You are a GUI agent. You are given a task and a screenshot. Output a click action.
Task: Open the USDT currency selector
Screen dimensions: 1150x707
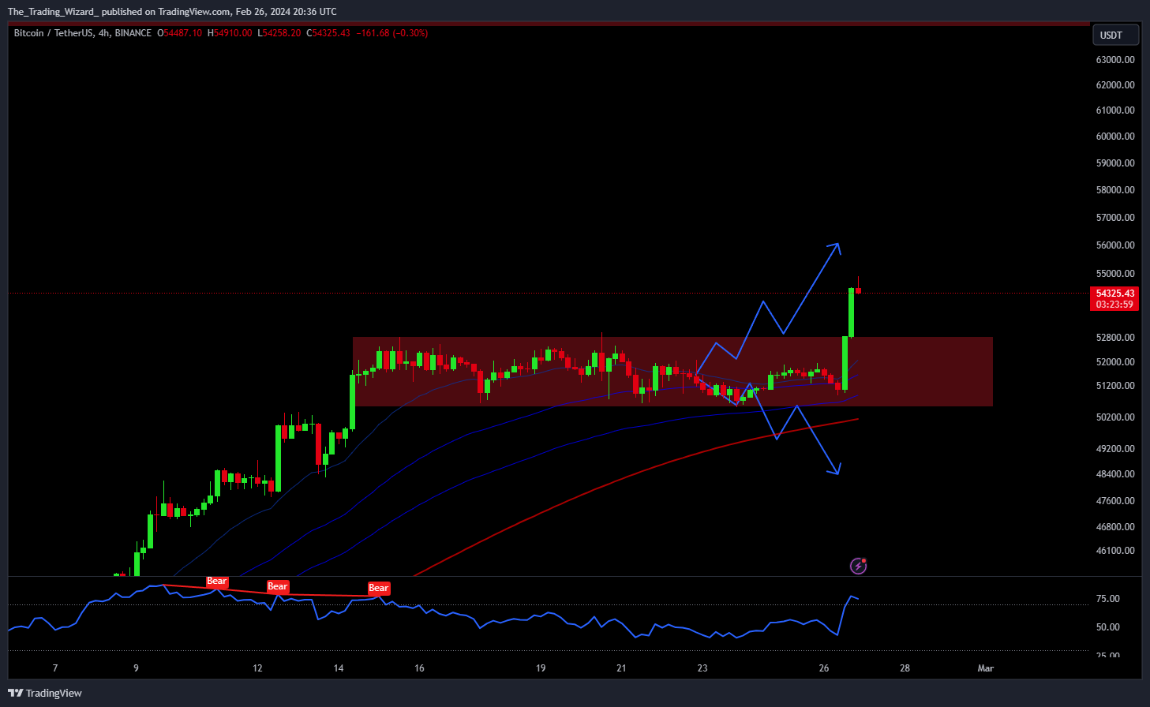[1114, 35]
